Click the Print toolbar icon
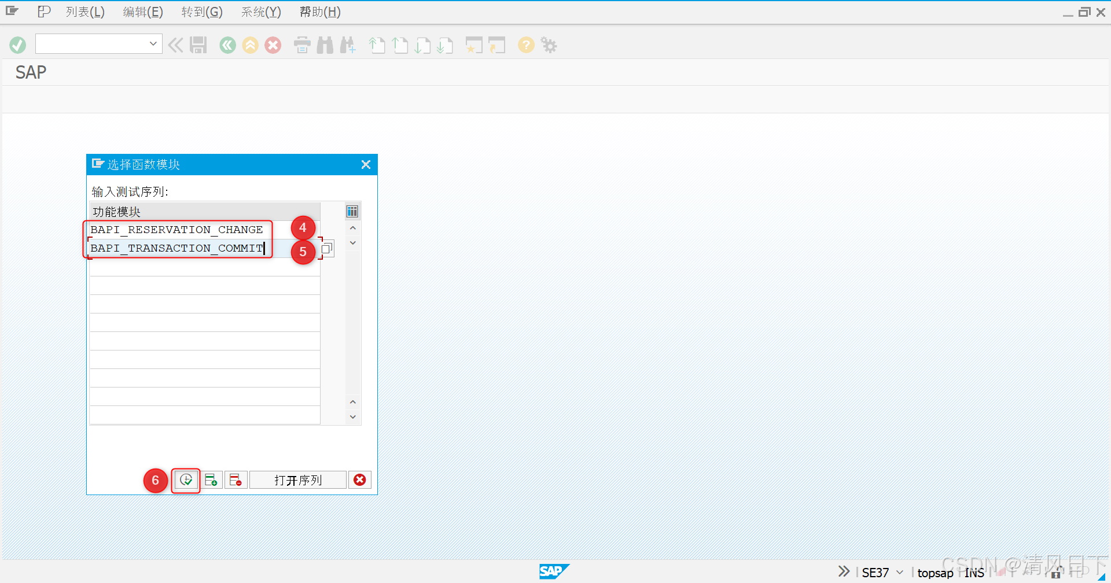Screen dimensions: 1111x583 301,45
